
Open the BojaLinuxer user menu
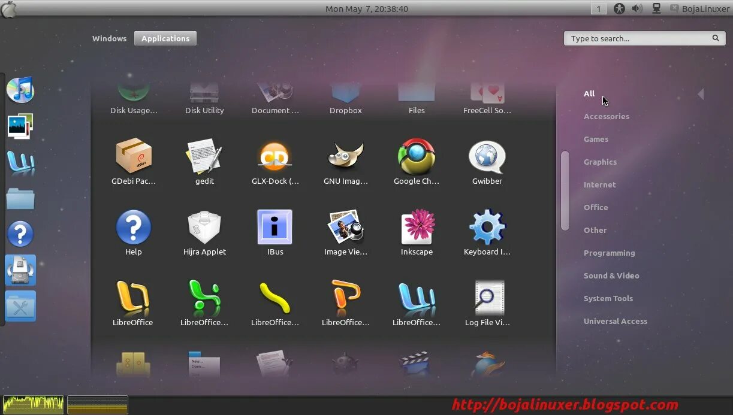pos(699,8)
